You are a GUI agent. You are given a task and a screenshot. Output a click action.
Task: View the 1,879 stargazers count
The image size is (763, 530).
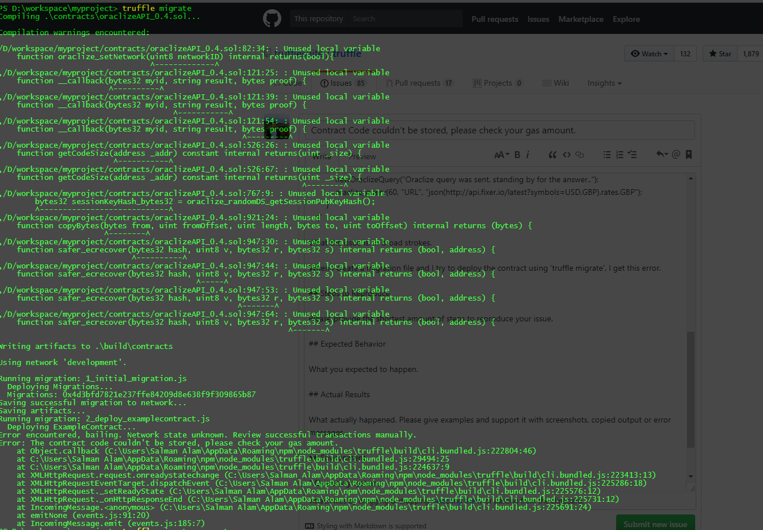(750, 53)
